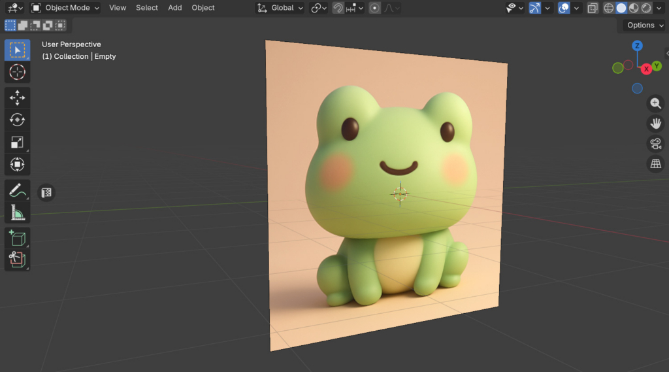The width and height of the screenshot is (669, 372).
Task: Switch to Material Preview shading
Action: tap(634, 8)
